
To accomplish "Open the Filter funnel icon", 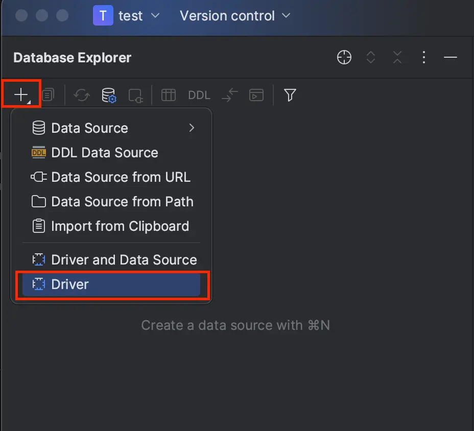I will coord(290,95).
